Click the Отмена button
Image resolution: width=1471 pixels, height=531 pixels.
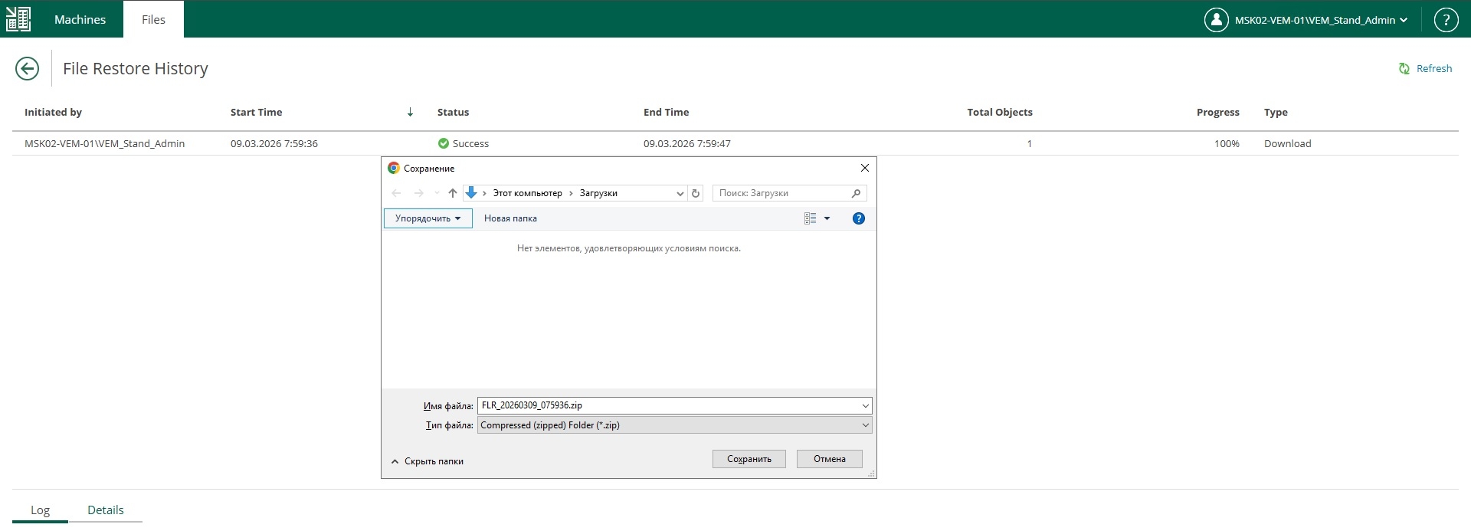tap(829, 459)
